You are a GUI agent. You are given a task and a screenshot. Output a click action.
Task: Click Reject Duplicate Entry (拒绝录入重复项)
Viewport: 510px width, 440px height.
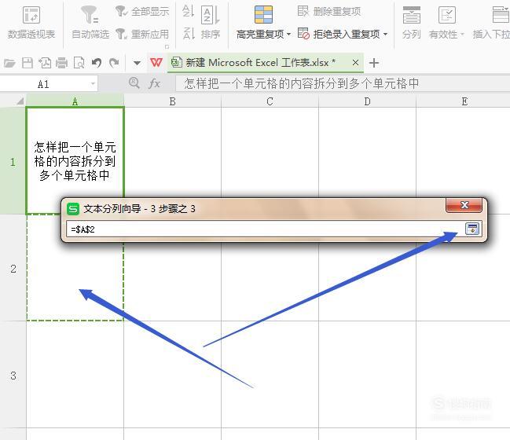coord(339,34)
